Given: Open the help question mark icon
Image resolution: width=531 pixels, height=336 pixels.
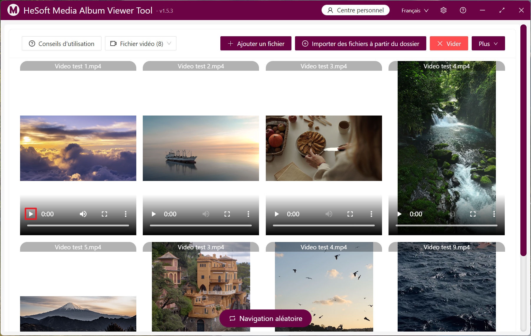Looking at the screenshot, I should click(x=463, y=10).
